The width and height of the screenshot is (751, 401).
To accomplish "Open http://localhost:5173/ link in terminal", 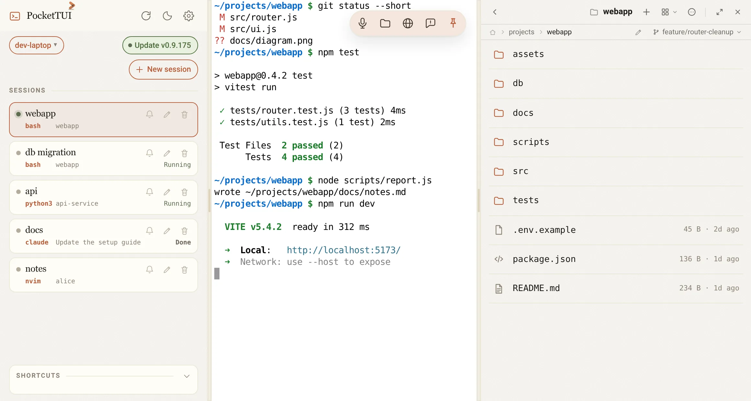I will (x=343, y=250).
